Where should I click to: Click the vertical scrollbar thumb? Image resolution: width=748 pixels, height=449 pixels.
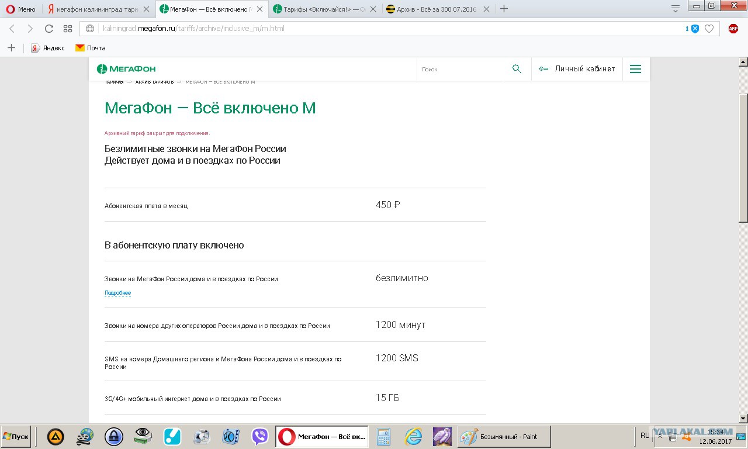[x=743, y=158]
